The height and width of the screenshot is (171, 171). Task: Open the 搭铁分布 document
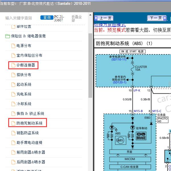[24, 75]
